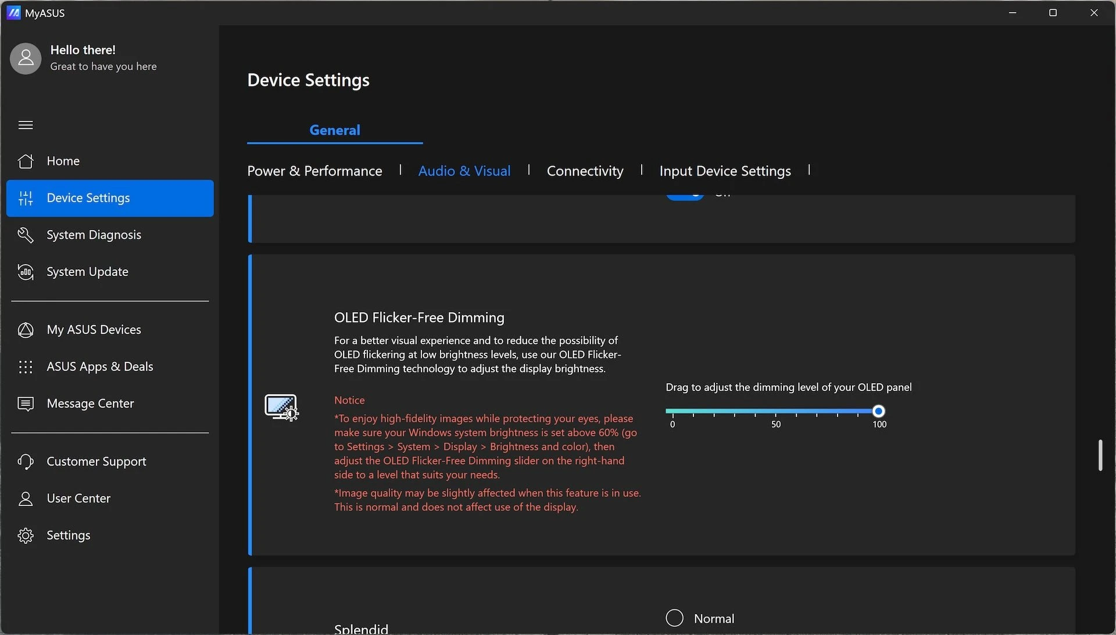Switch to Connectivity section
Image resolution: width=1116 pixels, height=635 pixels.
(x=585, y=171)
